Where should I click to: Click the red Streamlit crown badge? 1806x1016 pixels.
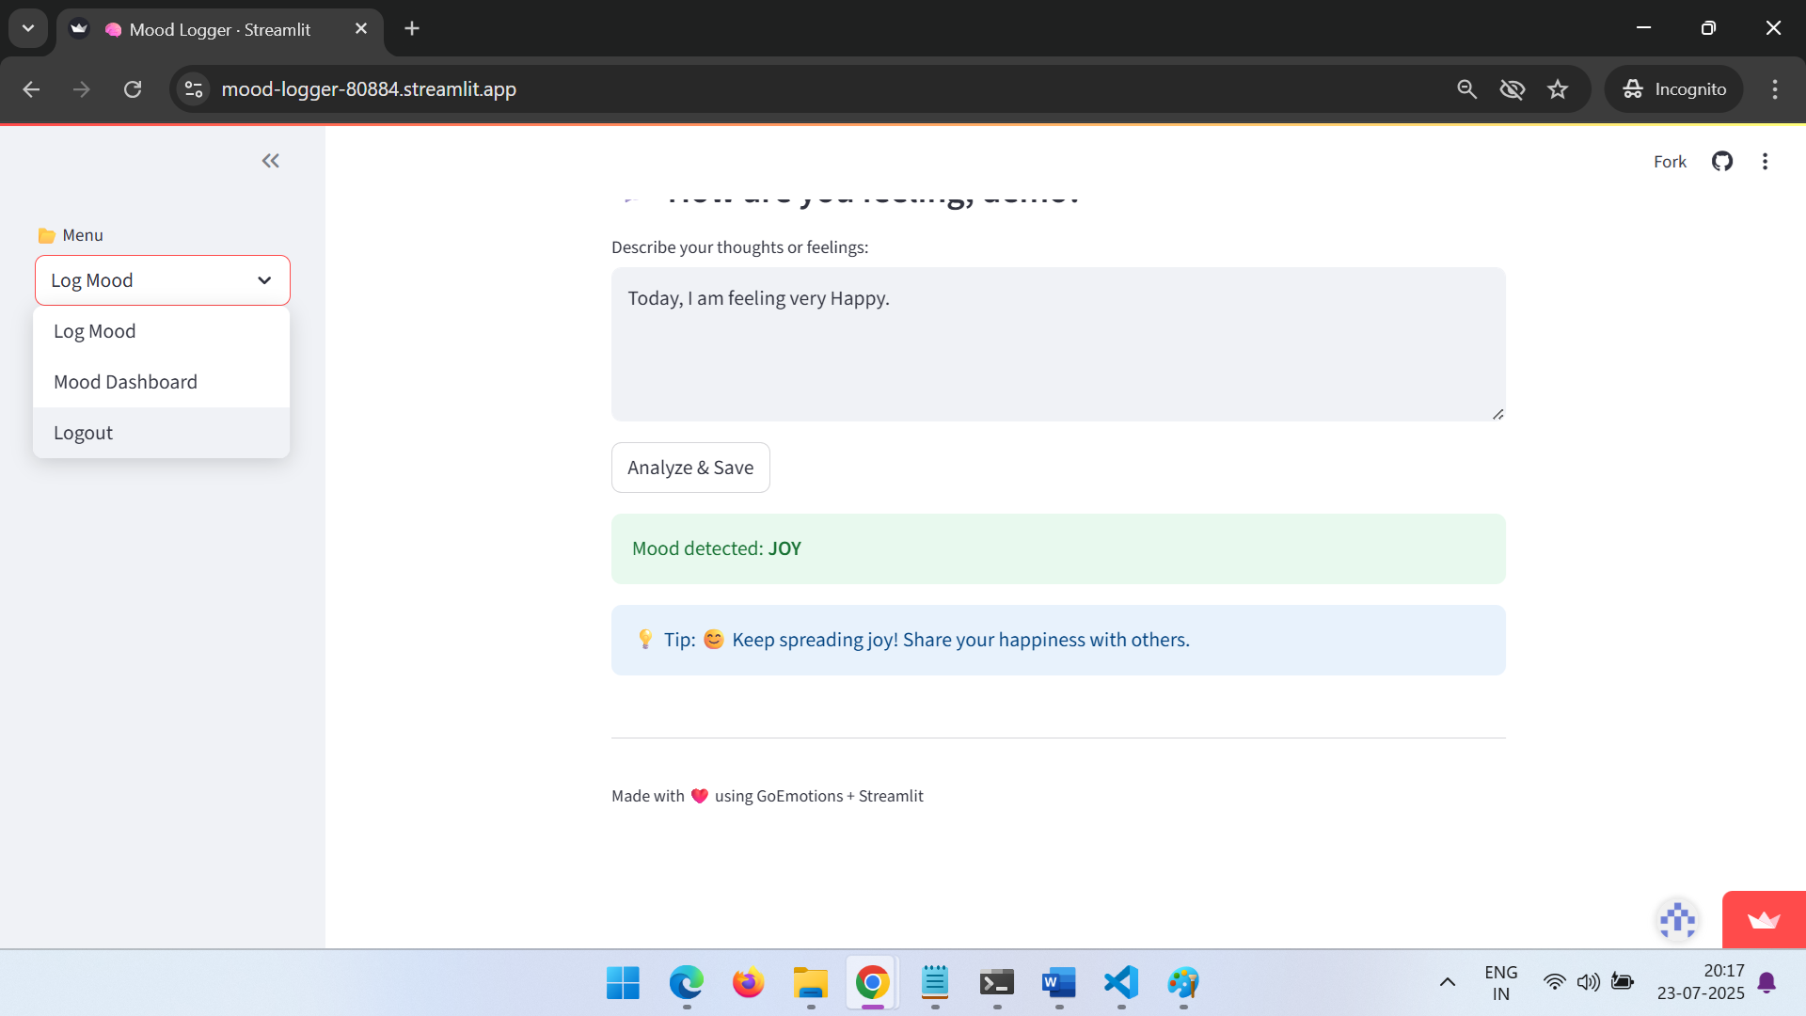pyautogui.click(x=1763, y=920)
